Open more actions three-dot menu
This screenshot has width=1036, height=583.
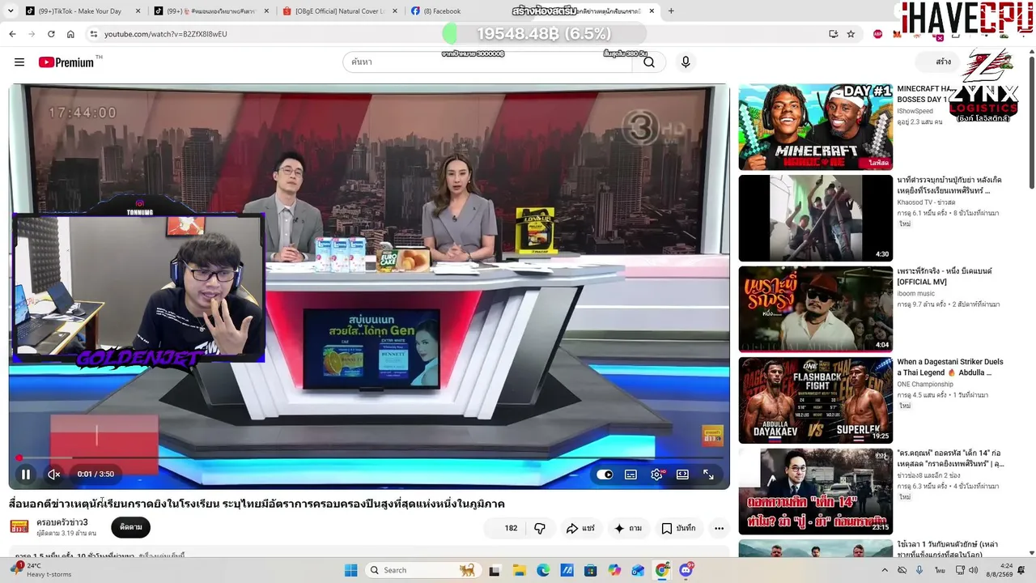719,528
